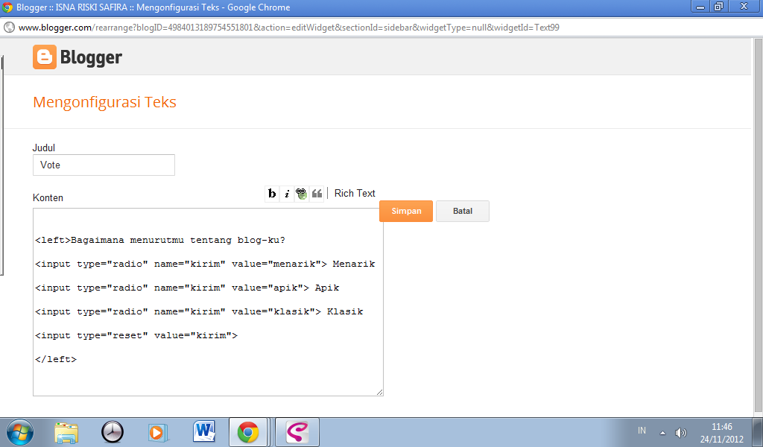
Task: Click the Google Chrome taskbar button
Action: click(x=248, y=432)
